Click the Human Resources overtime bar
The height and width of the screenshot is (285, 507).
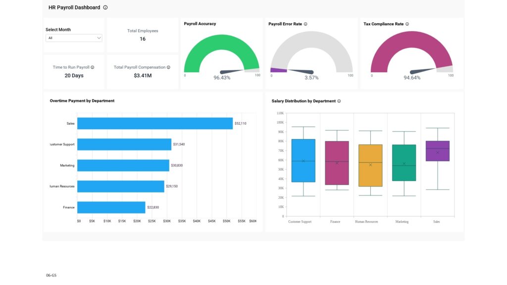click(120, 186)
